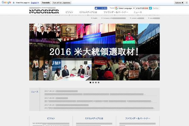Click the Twitter bird icon
This screenshot has width=189, height=126.
[150, 8]
